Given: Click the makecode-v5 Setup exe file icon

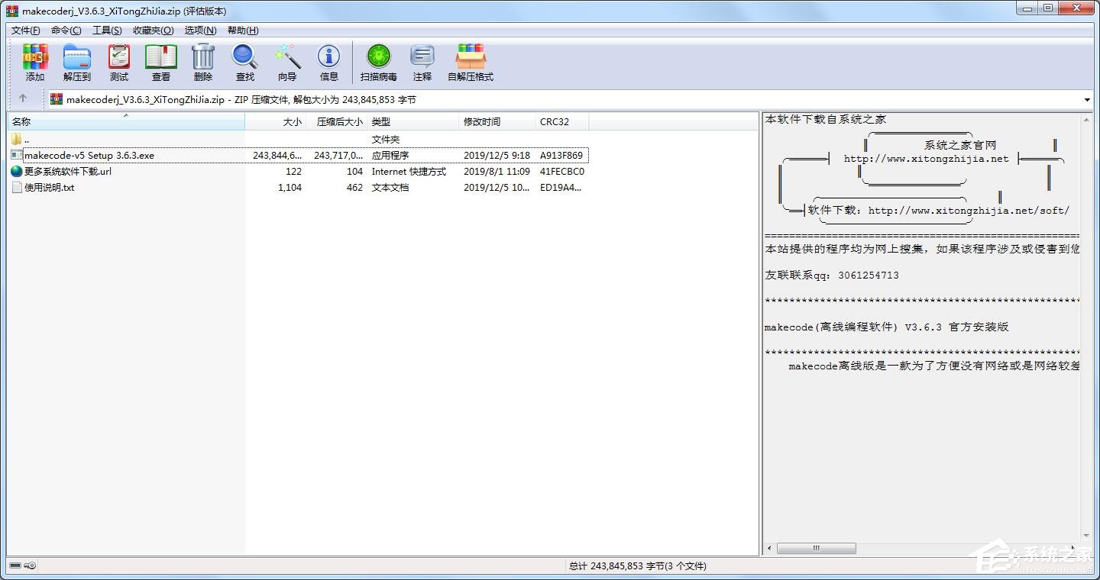Looking at the screenshot, I should [x=17, y=155].
